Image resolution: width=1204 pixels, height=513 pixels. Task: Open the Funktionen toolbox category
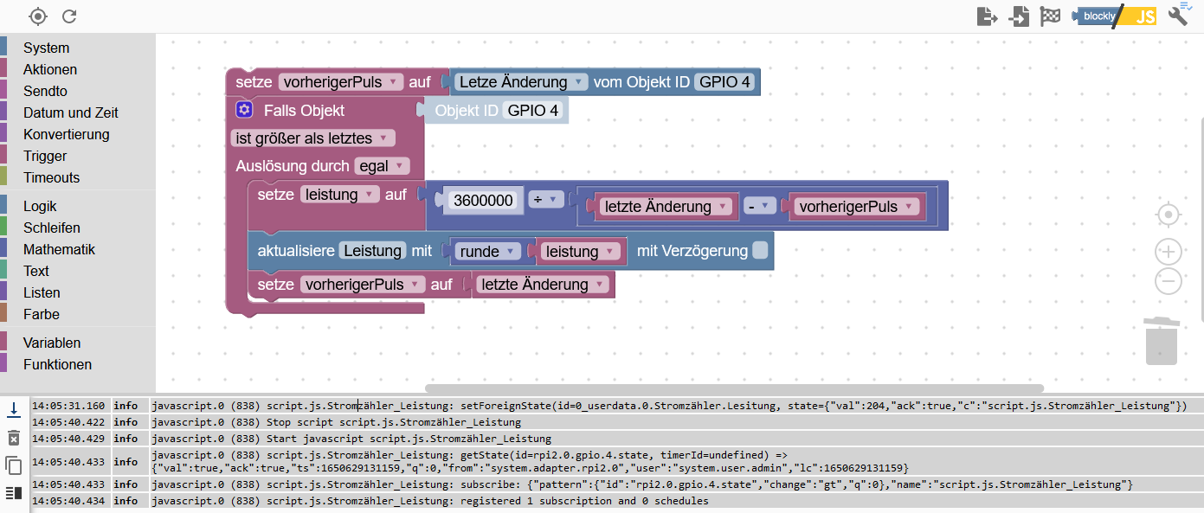pos(57,364)
